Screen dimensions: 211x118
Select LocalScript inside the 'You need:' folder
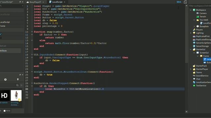pos(205,23)
